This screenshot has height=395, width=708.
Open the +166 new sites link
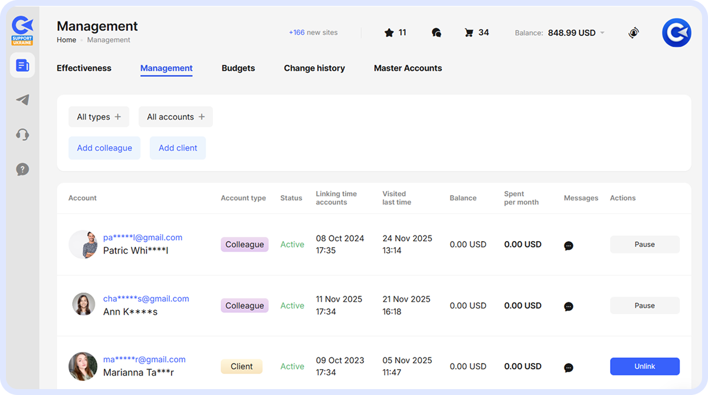[x=313, y=32]
